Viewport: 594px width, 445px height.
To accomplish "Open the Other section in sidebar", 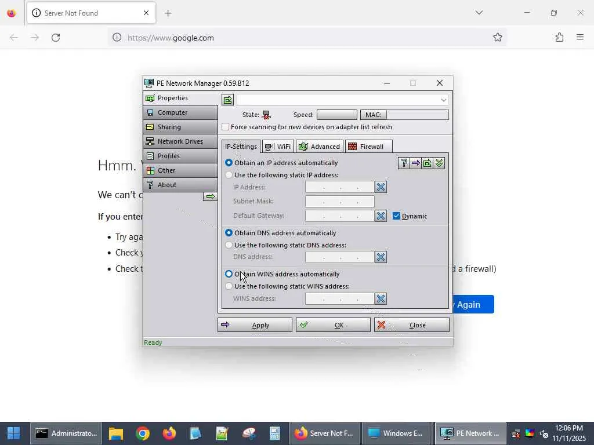I will [x=180, y=170].
